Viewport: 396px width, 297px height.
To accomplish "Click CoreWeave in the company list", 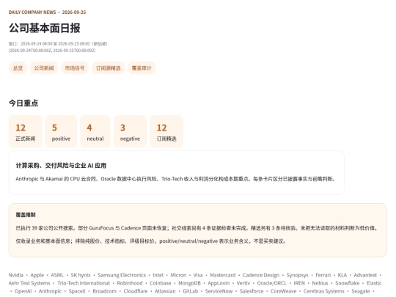I will tap(283, 291).
